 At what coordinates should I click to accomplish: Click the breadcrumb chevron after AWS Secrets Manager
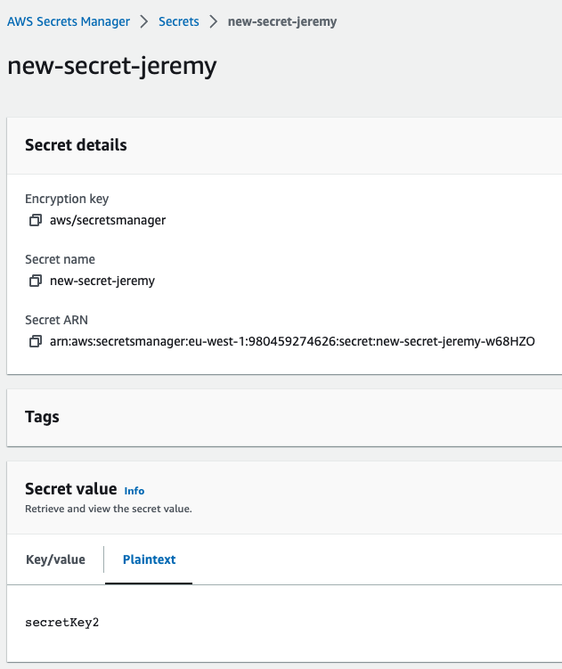(x=144, y=21)
